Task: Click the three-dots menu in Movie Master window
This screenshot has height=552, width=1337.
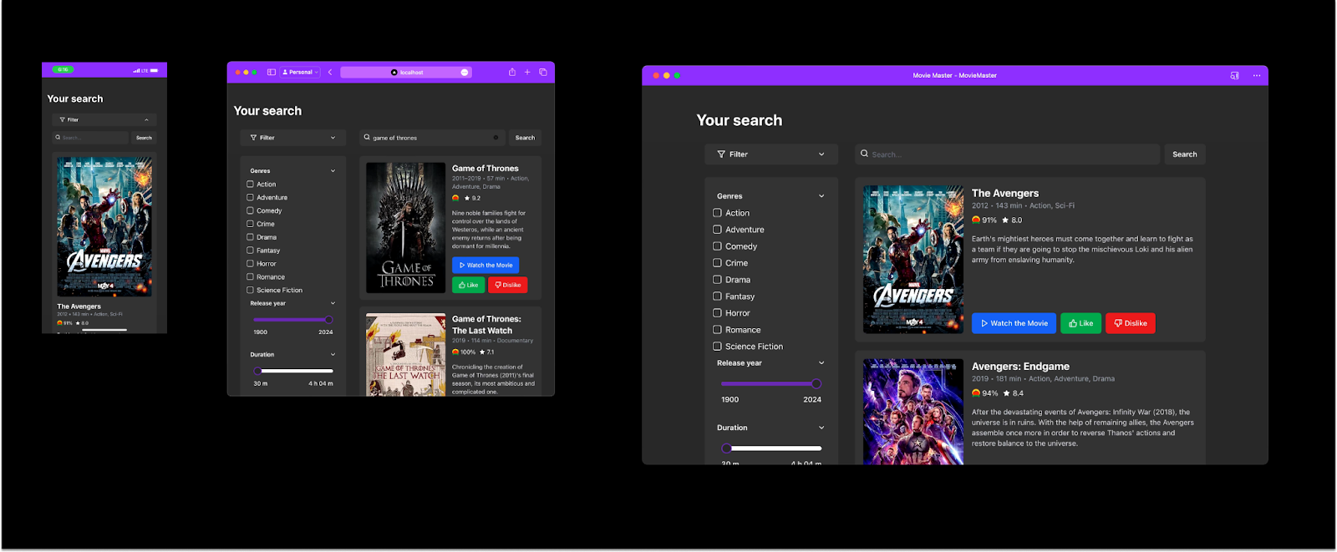Action: pos(1256,75)
